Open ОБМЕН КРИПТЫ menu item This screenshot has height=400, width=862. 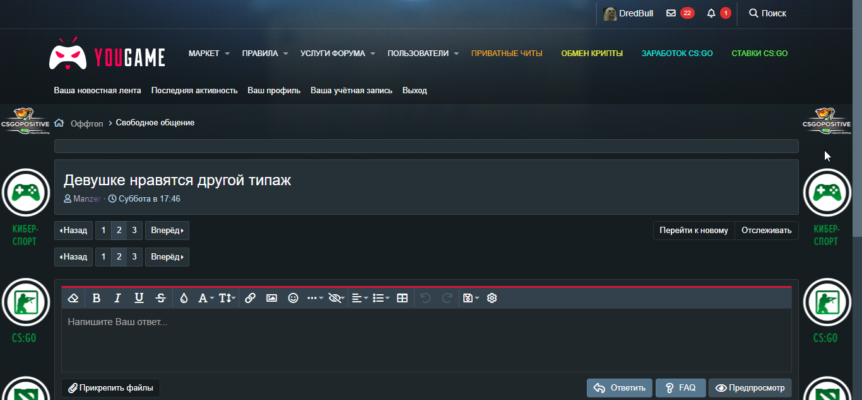(x=592, y=54)
